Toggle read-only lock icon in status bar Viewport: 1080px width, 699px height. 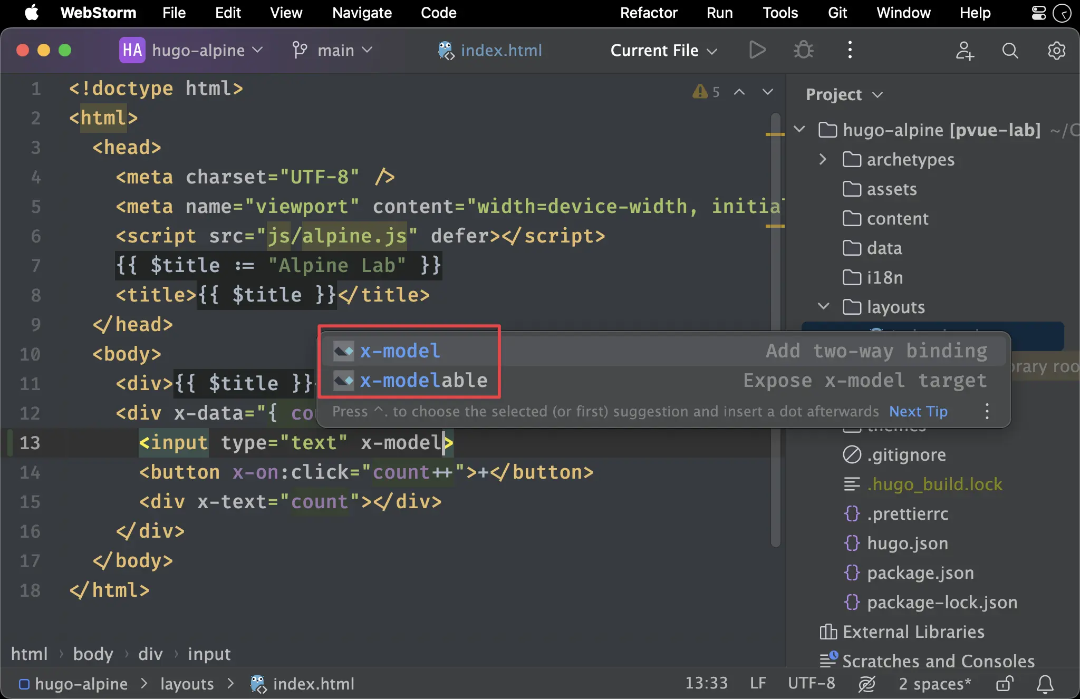(x=1004, y=684)
